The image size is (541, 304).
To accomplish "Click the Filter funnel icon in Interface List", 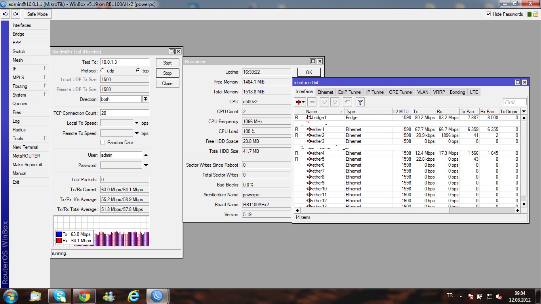I will point(360,102).
